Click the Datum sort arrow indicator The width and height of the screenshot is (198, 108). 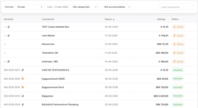coord(114,20)
